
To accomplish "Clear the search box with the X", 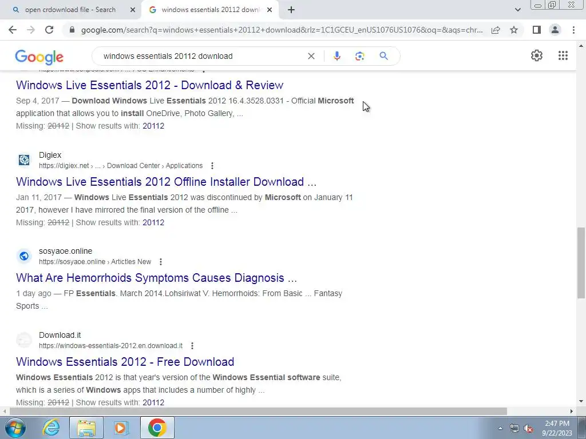I will (x=311, y=56).
